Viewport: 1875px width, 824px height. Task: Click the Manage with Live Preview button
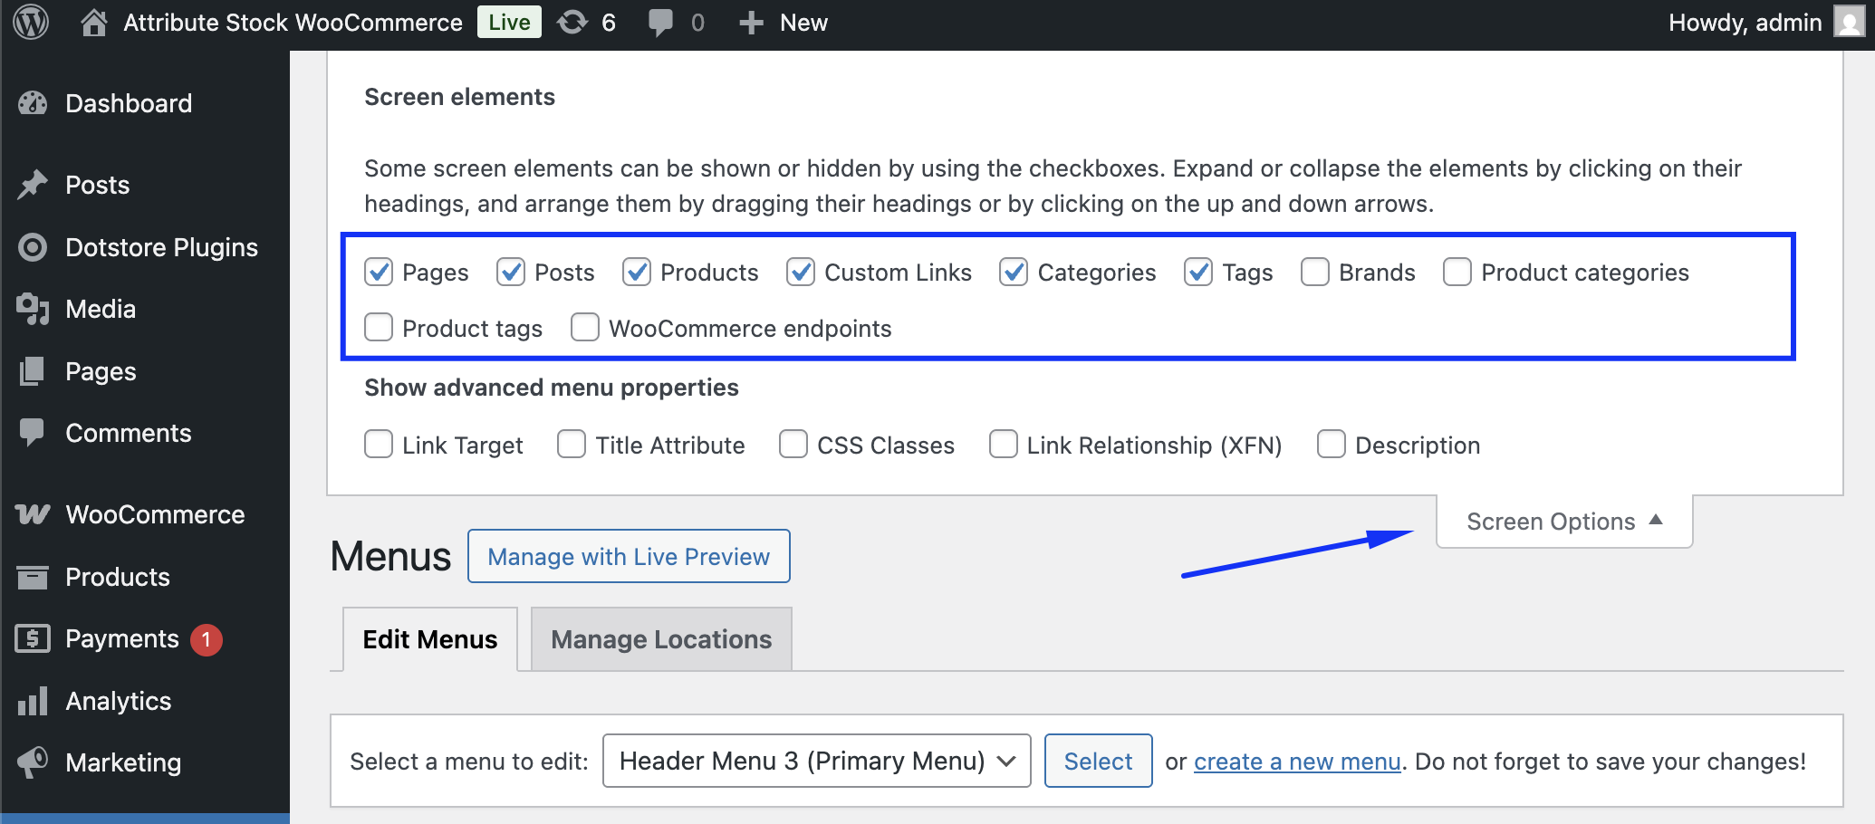click(x=629, y=556)
